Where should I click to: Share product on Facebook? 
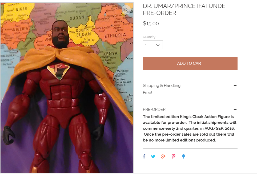pos(144,156)
